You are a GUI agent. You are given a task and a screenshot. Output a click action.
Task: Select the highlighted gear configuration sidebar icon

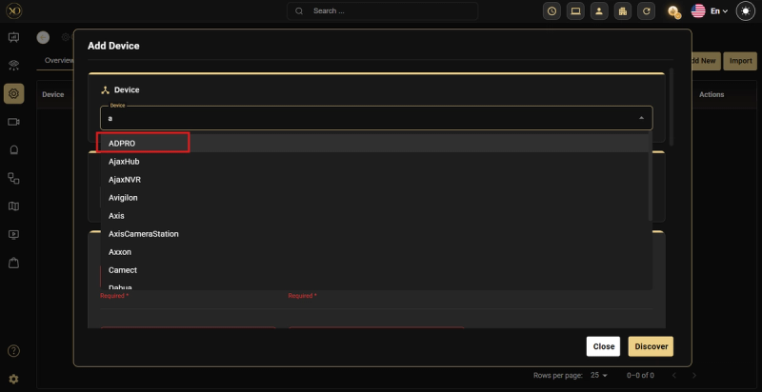[x=13, y=93]
